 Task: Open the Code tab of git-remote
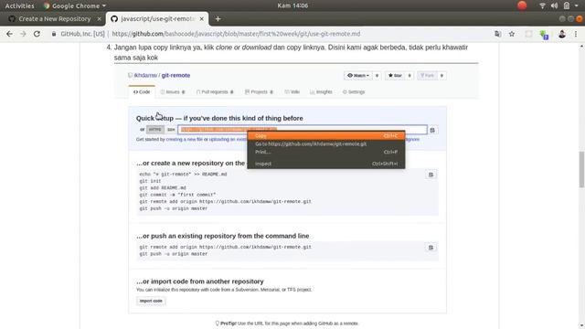click(x=142, y=91)
